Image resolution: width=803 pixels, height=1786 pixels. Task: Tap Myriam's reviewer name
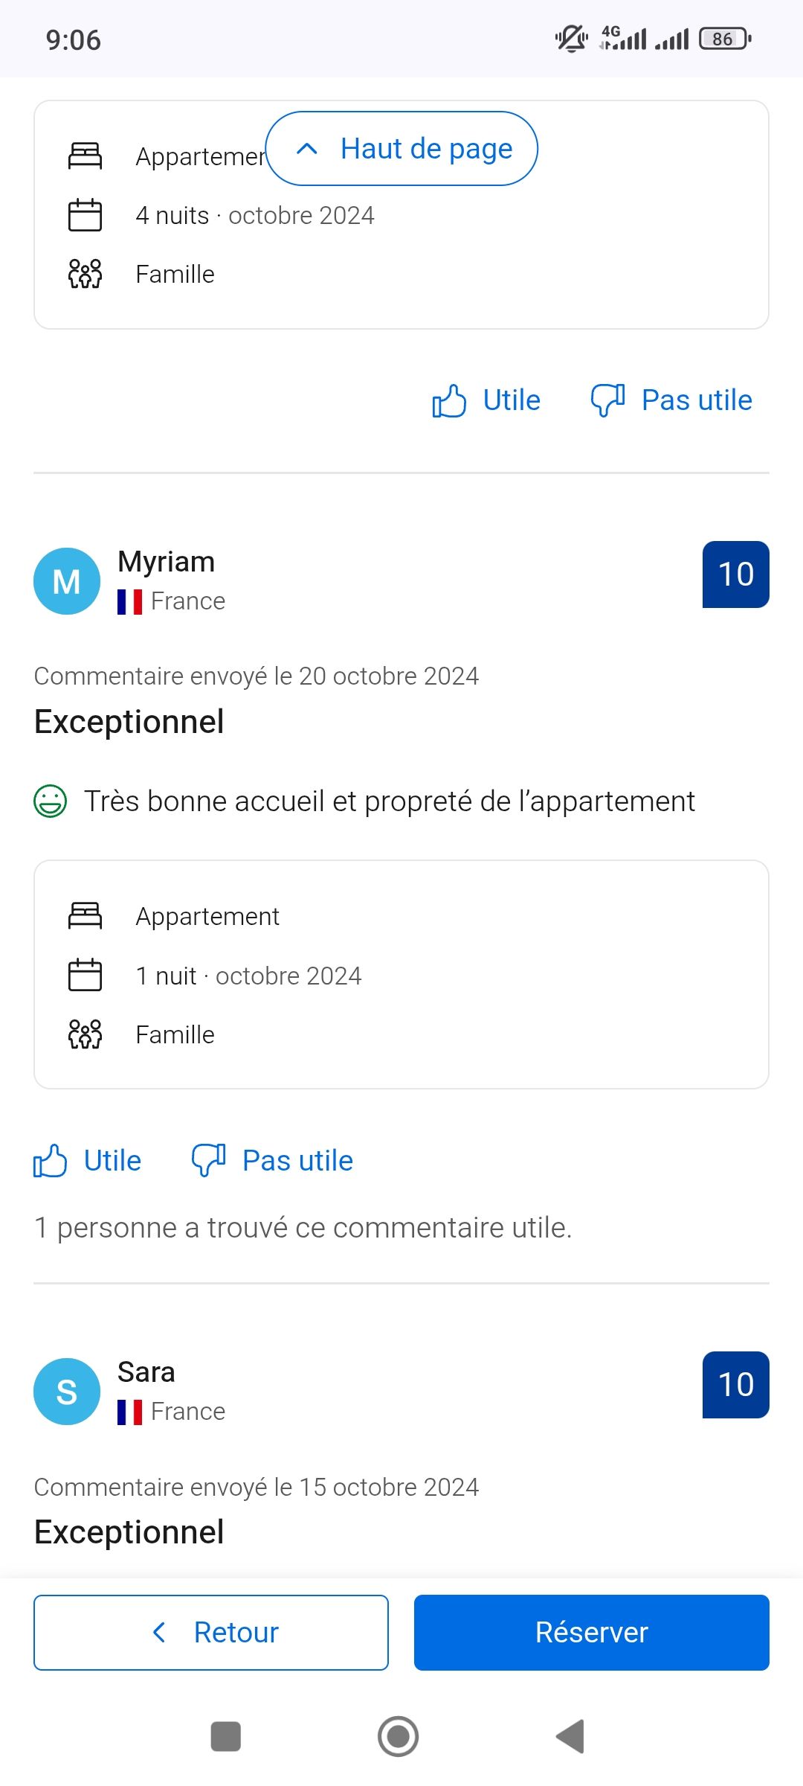tap(167, 562)
